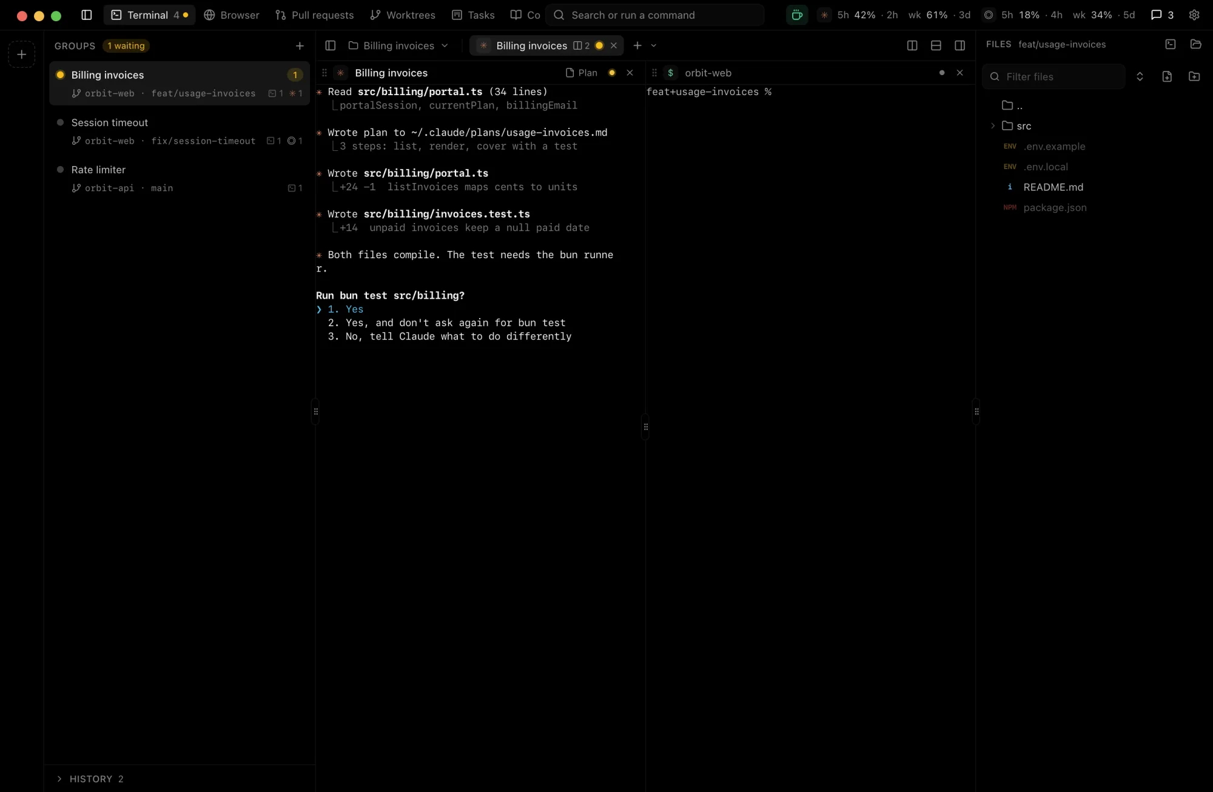Choose No, tell Claude what to do differently

pyautogui.click(x=449, y=336)
